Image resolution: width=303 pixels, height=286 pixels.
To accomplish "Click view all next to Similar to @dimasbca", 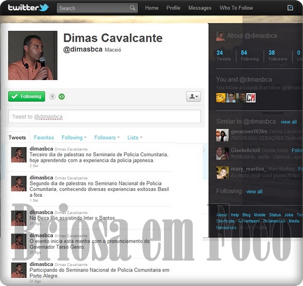I will (x=288, y=122).
